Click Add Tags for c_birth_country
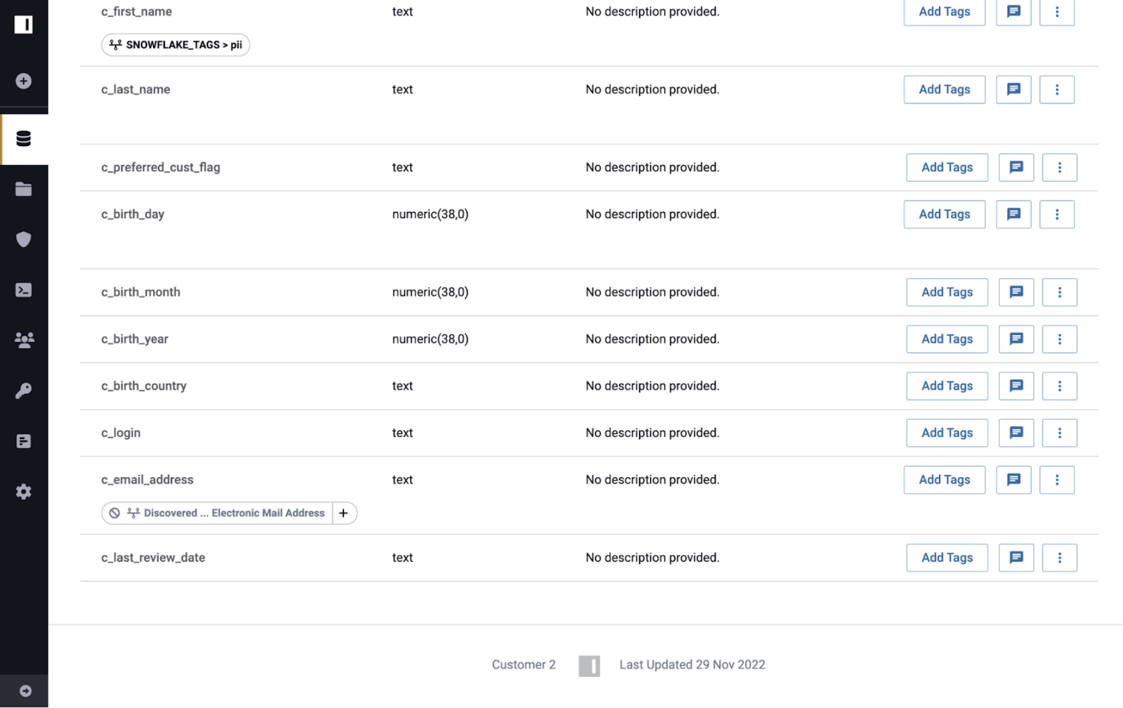Viewport: 1123px width, 708px height. point(947,386)
